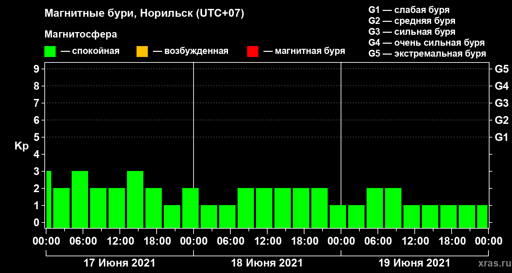Click the '18:00' label for 19 June
Viewport: 512px width, 273px height.
tap(452, 241)
